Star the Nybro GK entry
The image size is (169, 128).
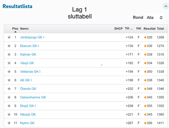coord(9,123)
